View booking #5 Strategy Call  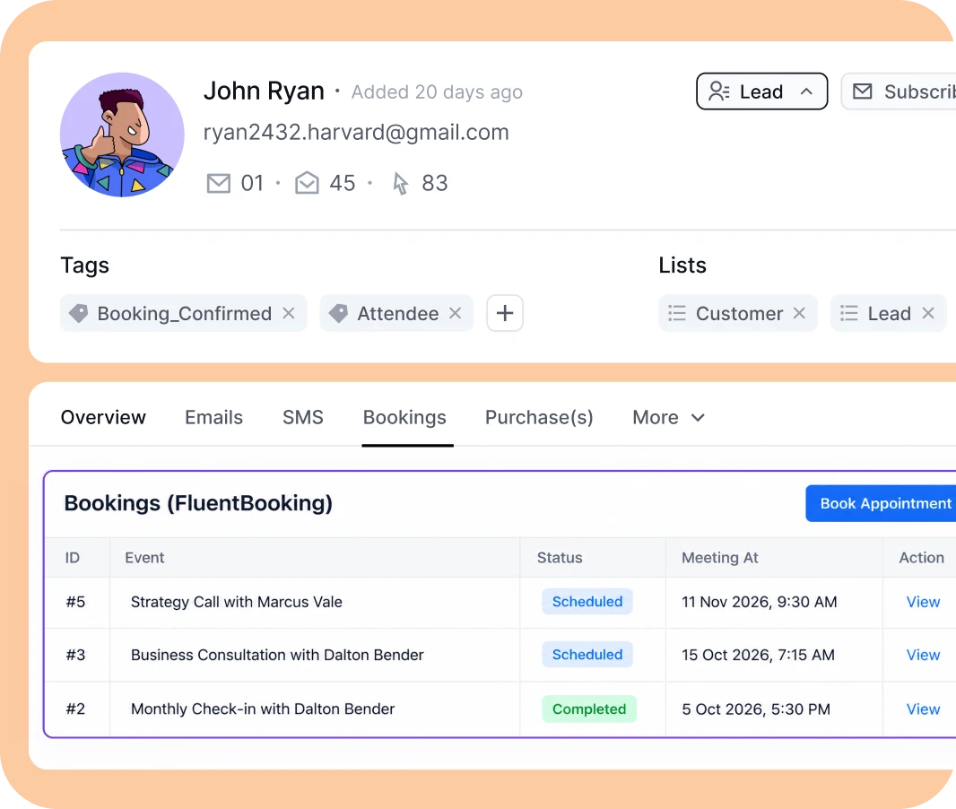[923, 602]
